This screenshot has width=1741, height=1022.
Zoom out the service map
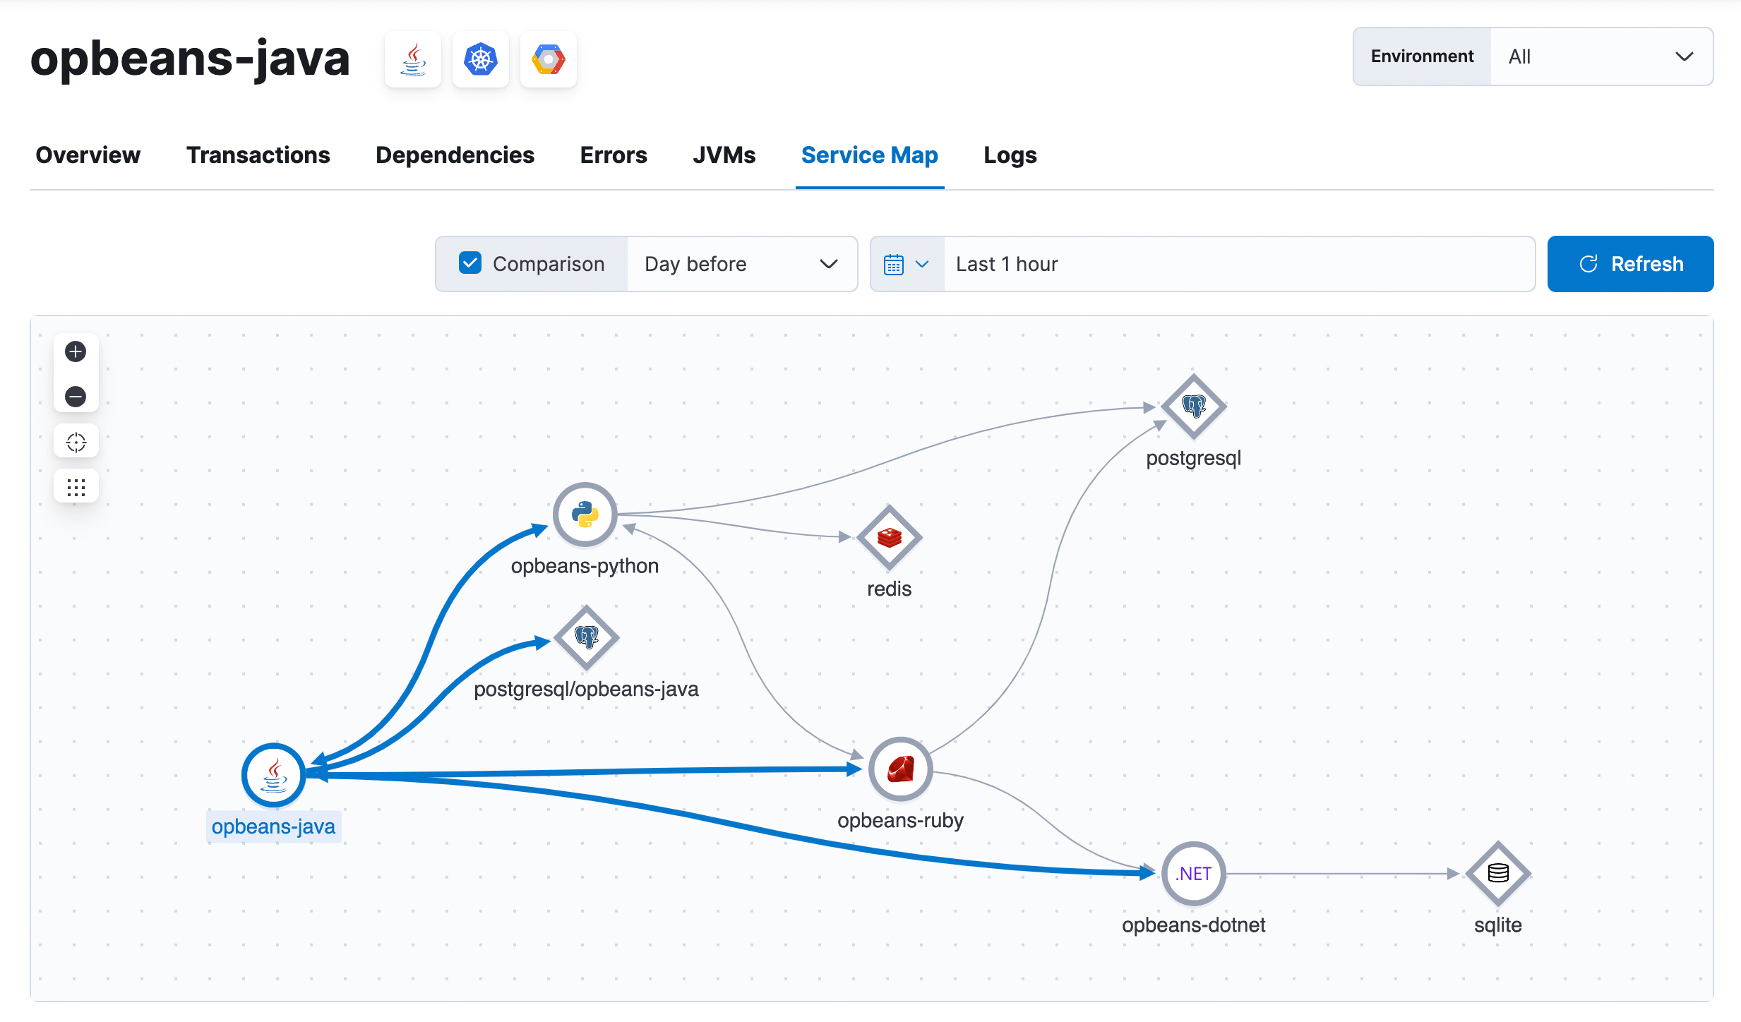click(x=76, y=397)
